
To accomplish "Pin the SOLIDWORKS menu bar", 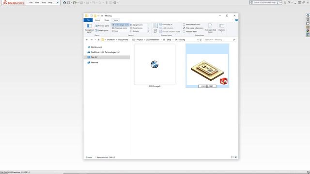I will 58,2.
